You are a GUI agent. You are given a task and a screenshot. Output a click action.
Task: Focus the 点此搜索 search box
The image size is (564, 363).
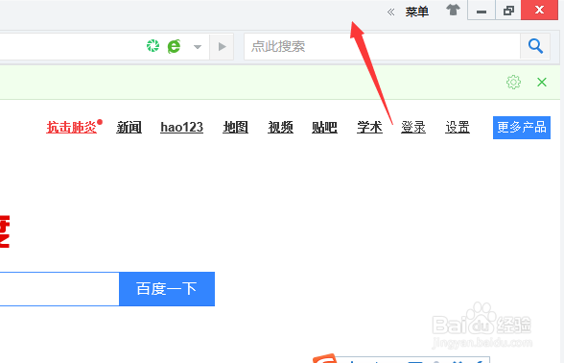tap(382, 46)
